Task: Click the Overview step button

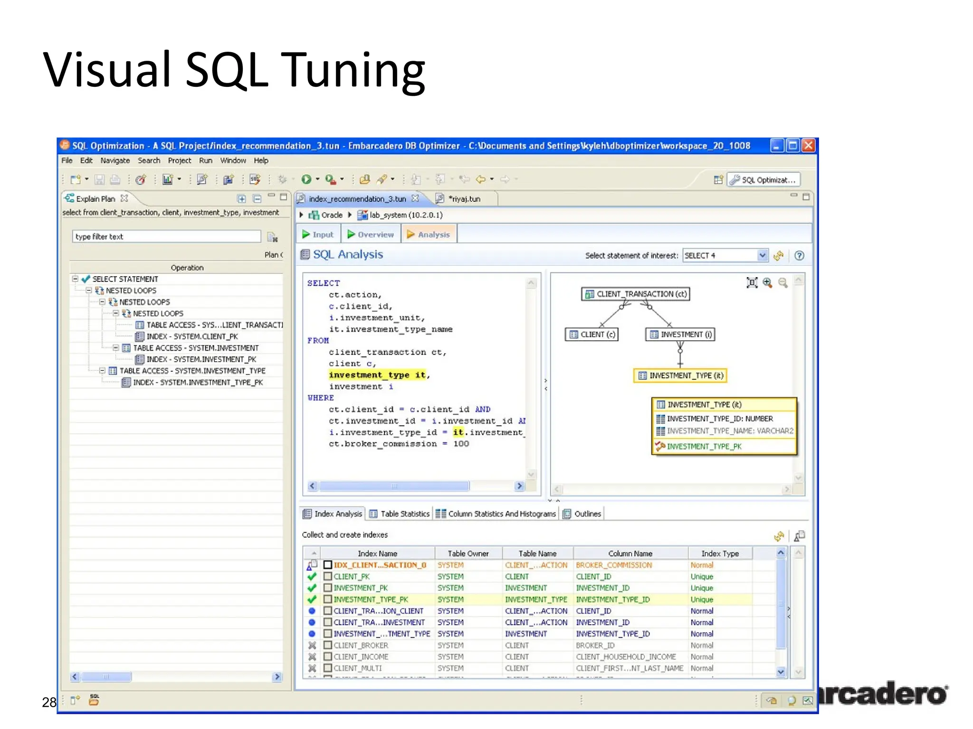Action: tap(371, 234)
